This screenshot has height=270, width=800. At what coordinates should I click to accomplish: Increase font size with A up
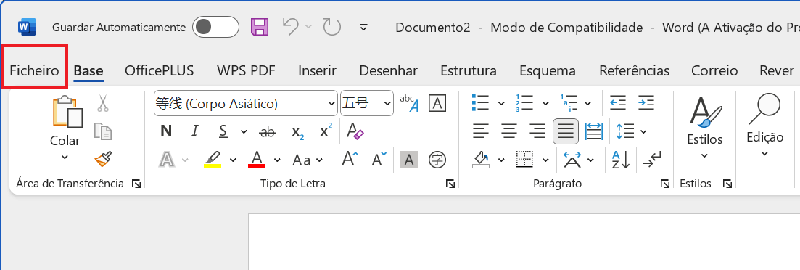coord(350,160)
